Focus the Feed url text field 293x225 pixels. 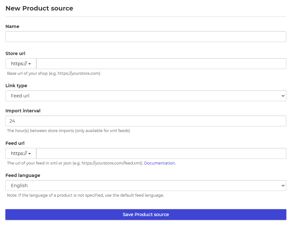(x=161, y=153)
